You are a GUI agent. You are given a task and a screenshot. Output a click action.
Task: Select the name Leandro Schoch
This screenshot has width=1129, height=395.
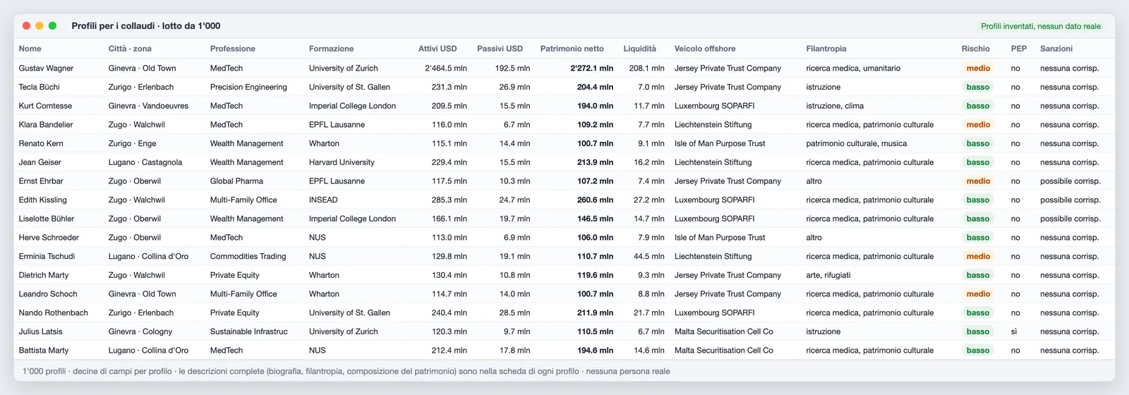(x=48, y=294)
